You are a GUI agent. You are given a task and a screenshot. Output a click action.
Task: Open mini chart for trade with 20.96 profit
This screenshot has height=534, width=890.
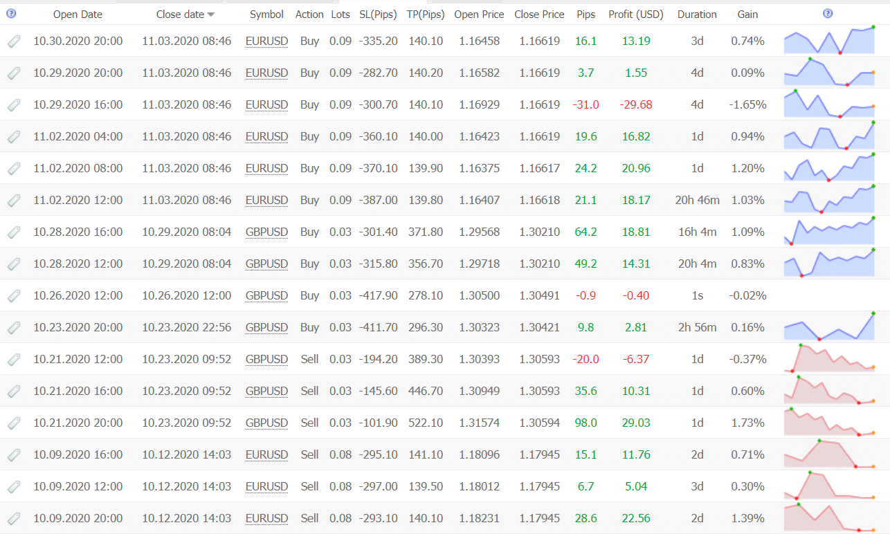[829, 167]
